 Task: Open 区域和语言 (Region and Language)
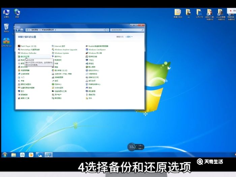(24, 74)
